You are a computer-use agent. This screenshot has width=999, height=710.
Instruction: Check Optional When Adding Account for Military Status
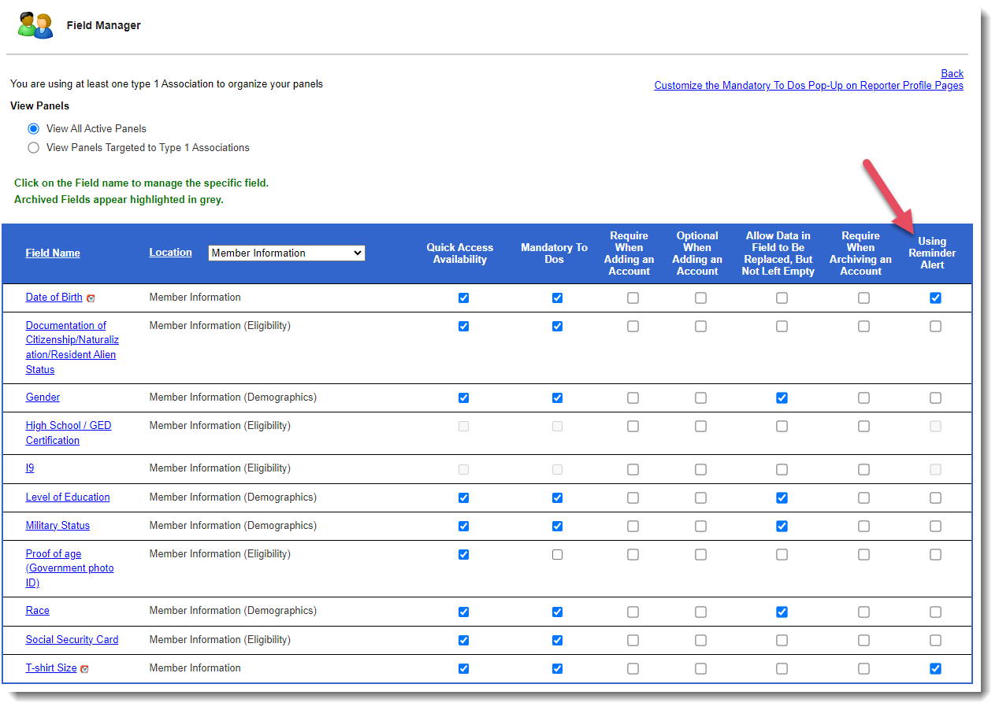700,527
